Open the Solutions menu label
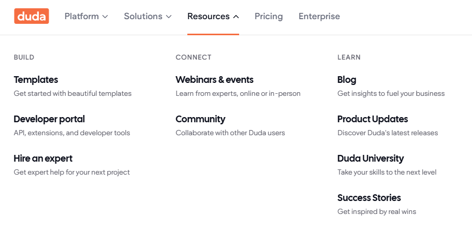This screenshot has height=244, width=472. coord(143,16)
